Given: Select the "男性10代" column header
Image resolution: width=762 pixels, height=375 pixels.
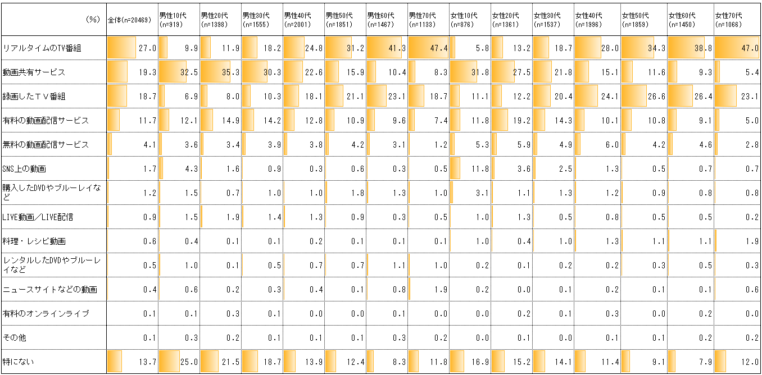Looking at the screenshot, I should point(173,20).
